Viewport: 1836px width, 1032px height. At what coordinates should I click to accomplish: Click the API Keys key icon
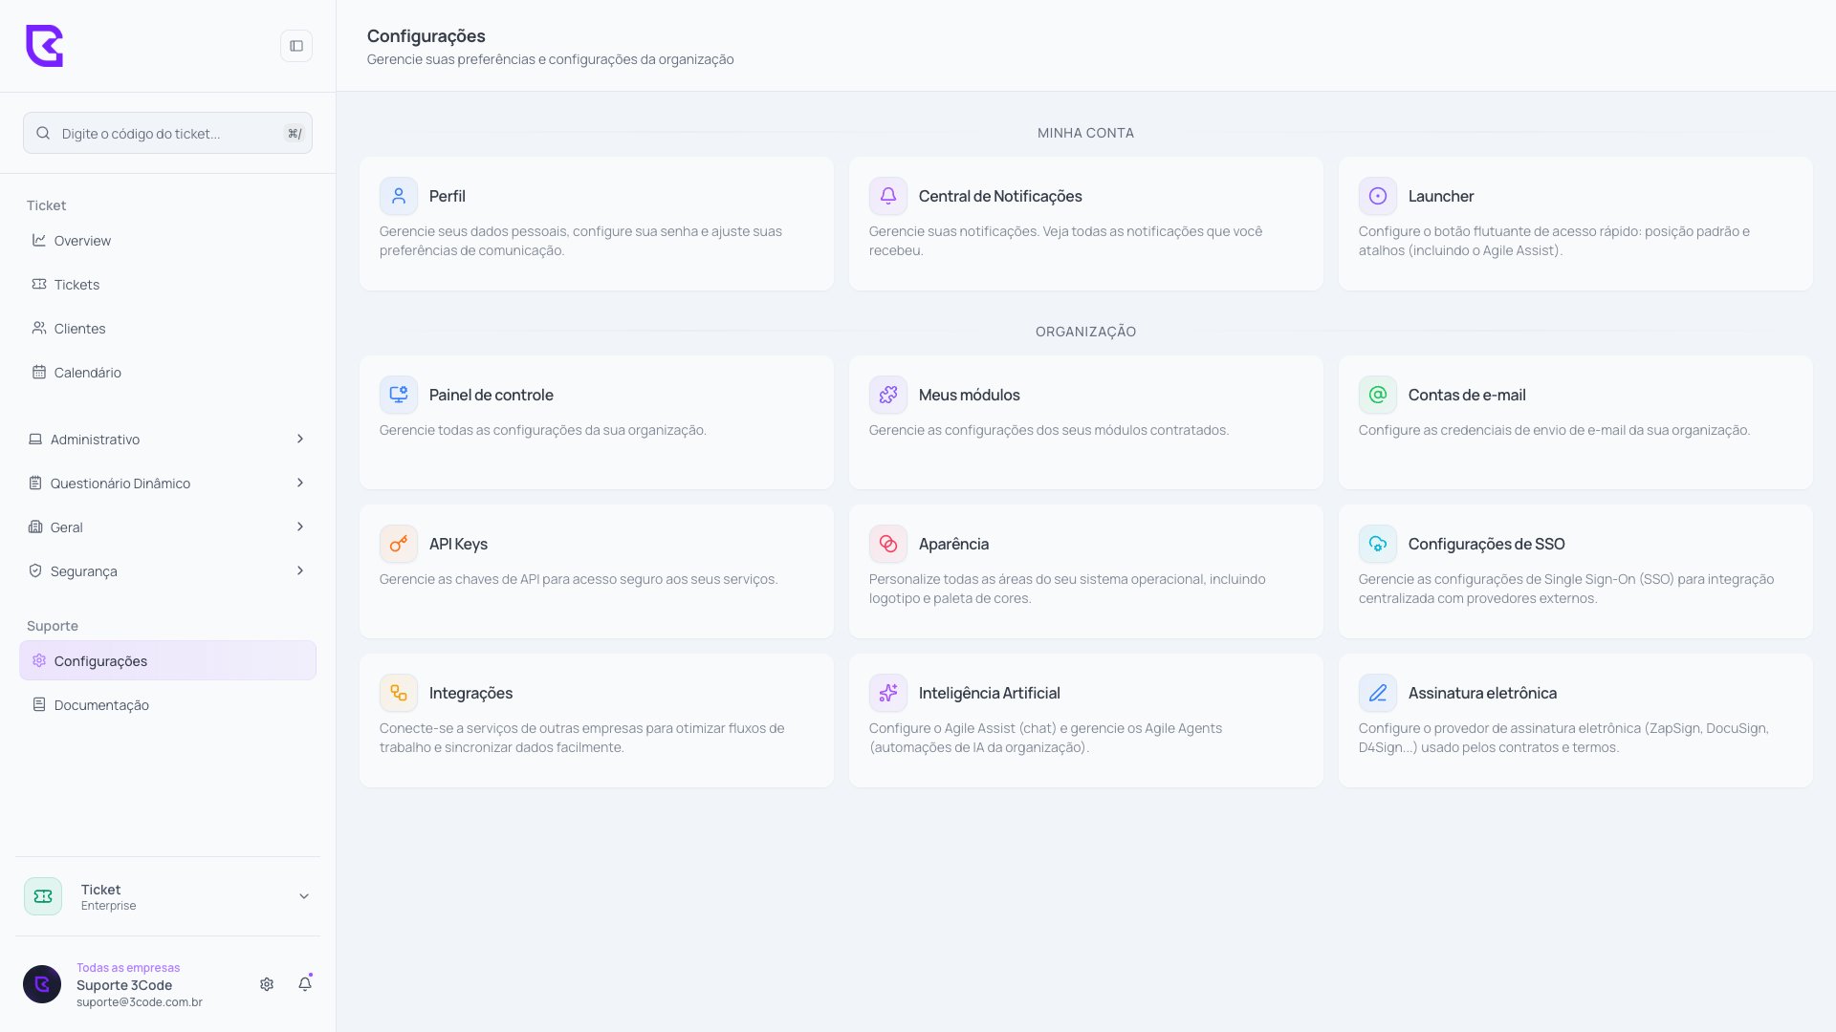coord(399,544)
